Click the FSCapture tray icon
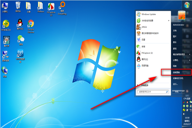 click(x=184, y=102)
